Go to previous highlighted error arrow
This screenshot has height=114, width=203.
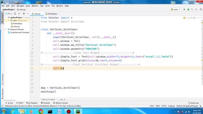(x=198, y=18)
